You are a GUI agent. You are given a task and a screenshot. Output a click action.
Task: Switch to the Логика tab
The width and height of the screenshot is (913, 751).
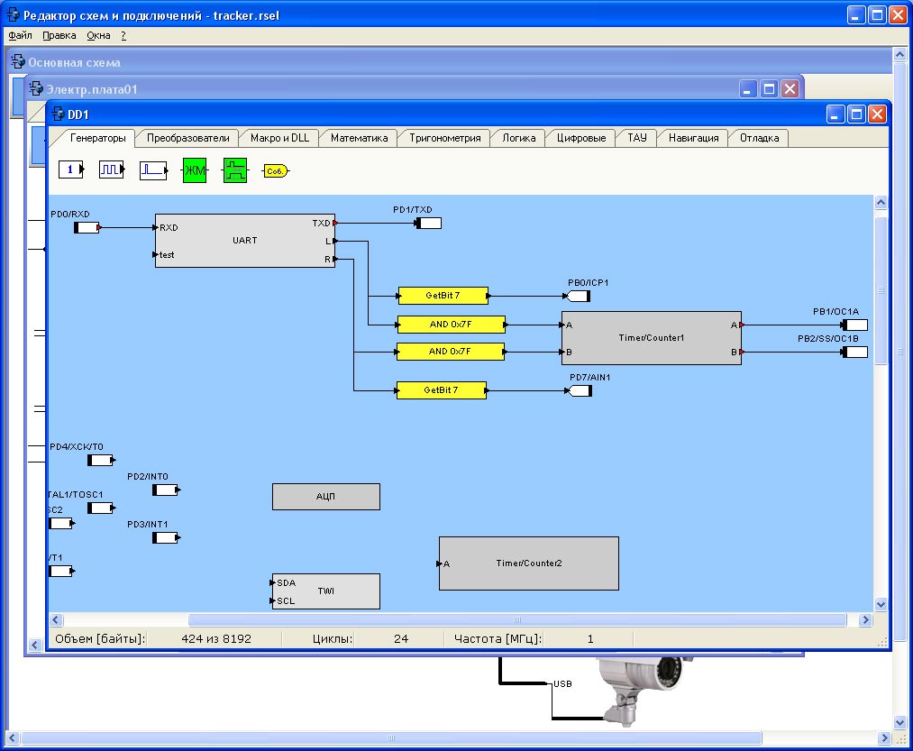point(519,138)
